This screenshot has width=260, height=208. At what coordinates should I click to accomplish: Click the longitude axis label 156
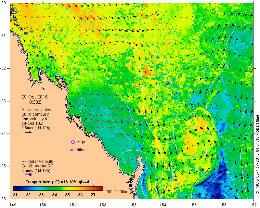[x=223, y=205]
